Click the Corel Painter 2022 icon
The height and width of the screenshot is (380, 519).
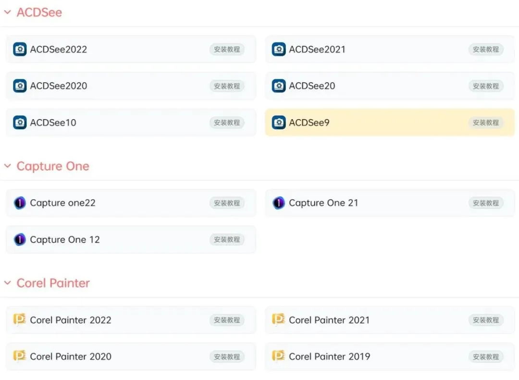(20, 319)
